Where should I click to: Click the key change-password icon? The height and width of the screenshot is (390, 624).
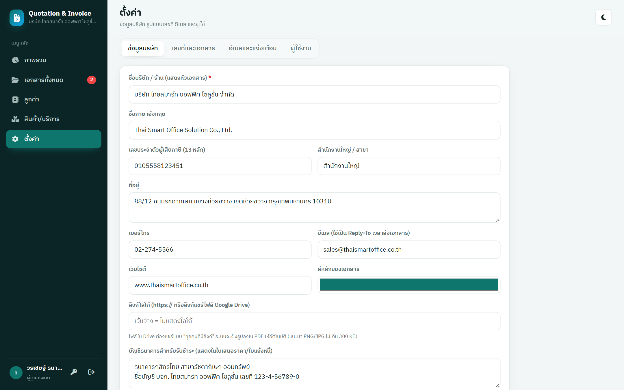pyautogui.click(x=74, y=372)
